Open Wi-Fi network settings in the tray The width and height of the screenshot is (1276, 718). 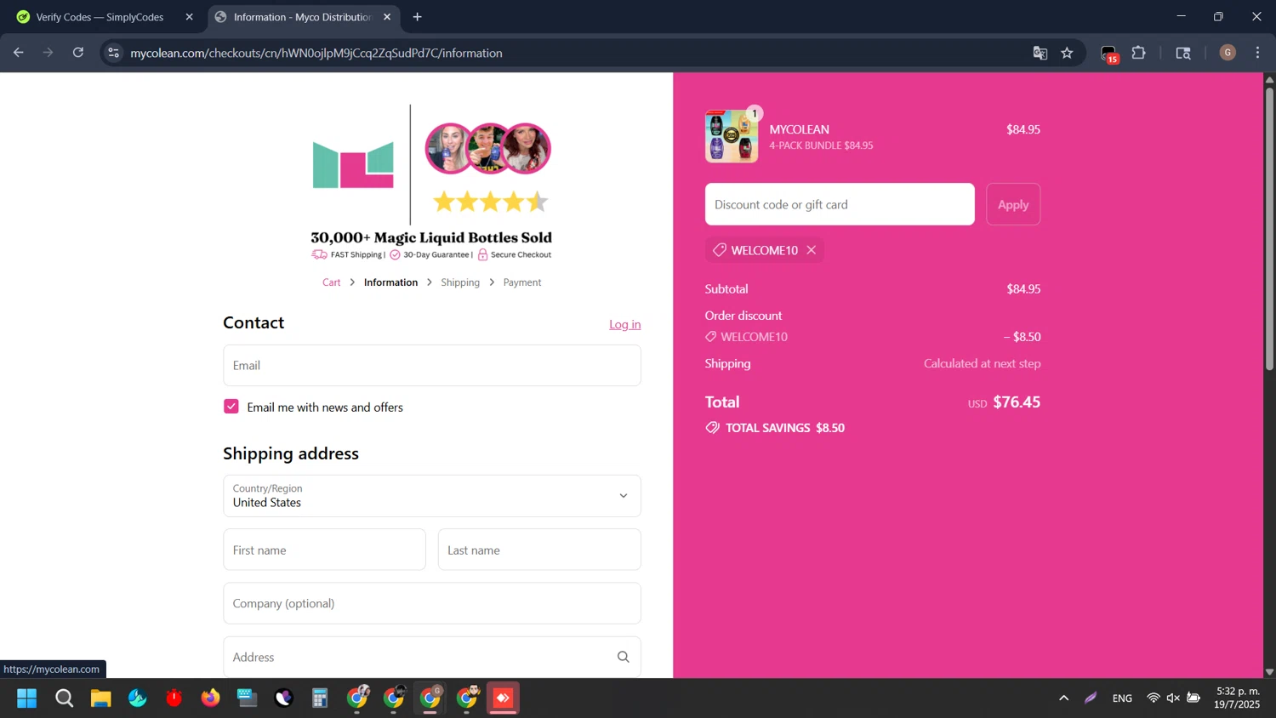1154,698
